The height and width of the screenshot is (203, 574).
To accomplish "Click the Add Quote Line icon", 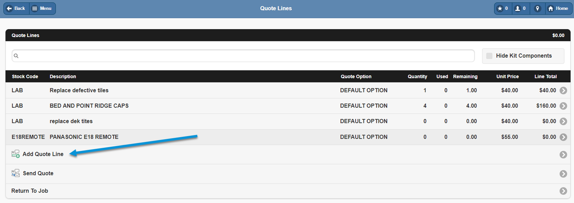I will 15,154.
